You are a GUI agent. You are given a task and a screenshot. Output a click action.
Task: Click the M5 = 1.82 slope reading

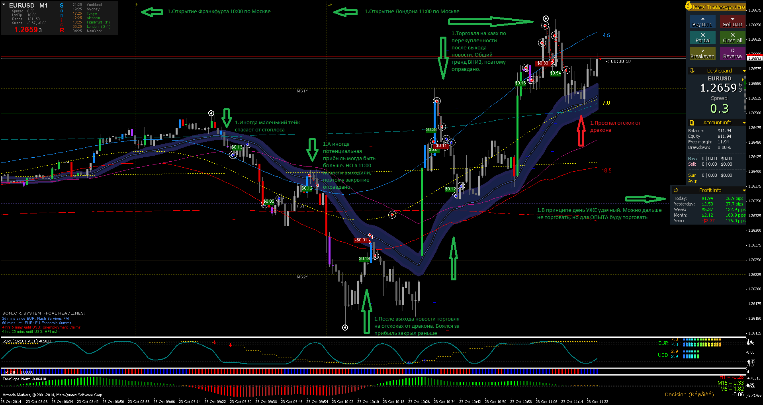coord(732,389)
